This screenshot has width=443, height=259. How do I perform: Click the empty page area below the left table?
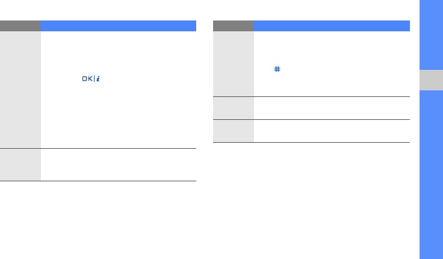98,217
